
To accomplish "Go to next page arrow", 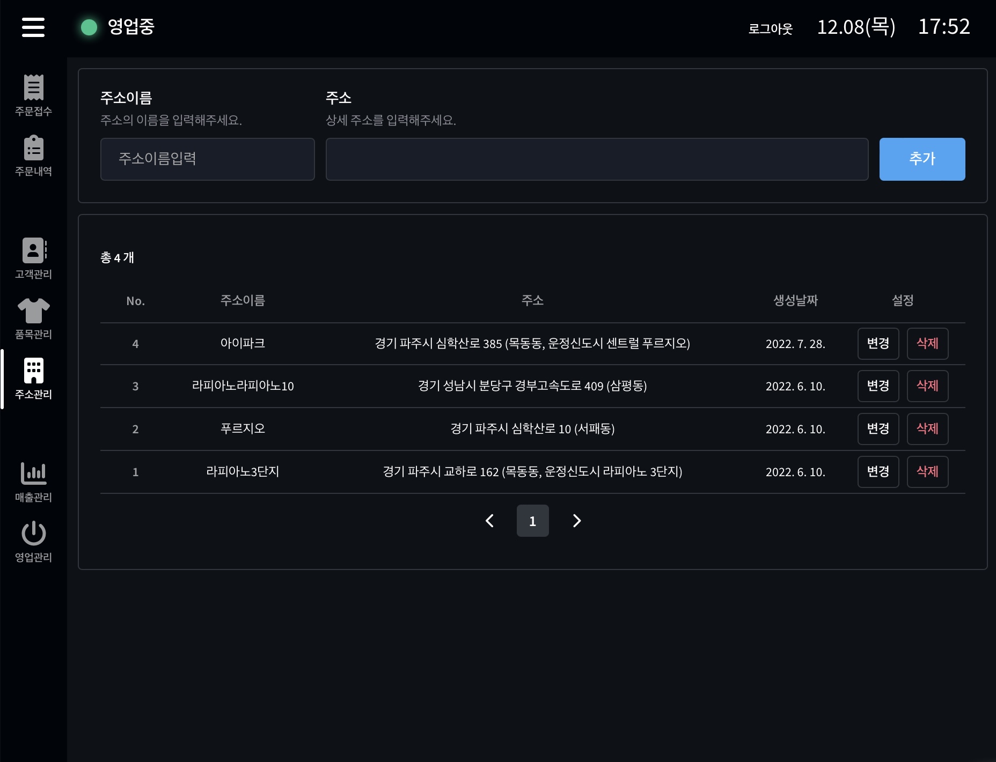I will pyautogui.click(x=576, y=521).
